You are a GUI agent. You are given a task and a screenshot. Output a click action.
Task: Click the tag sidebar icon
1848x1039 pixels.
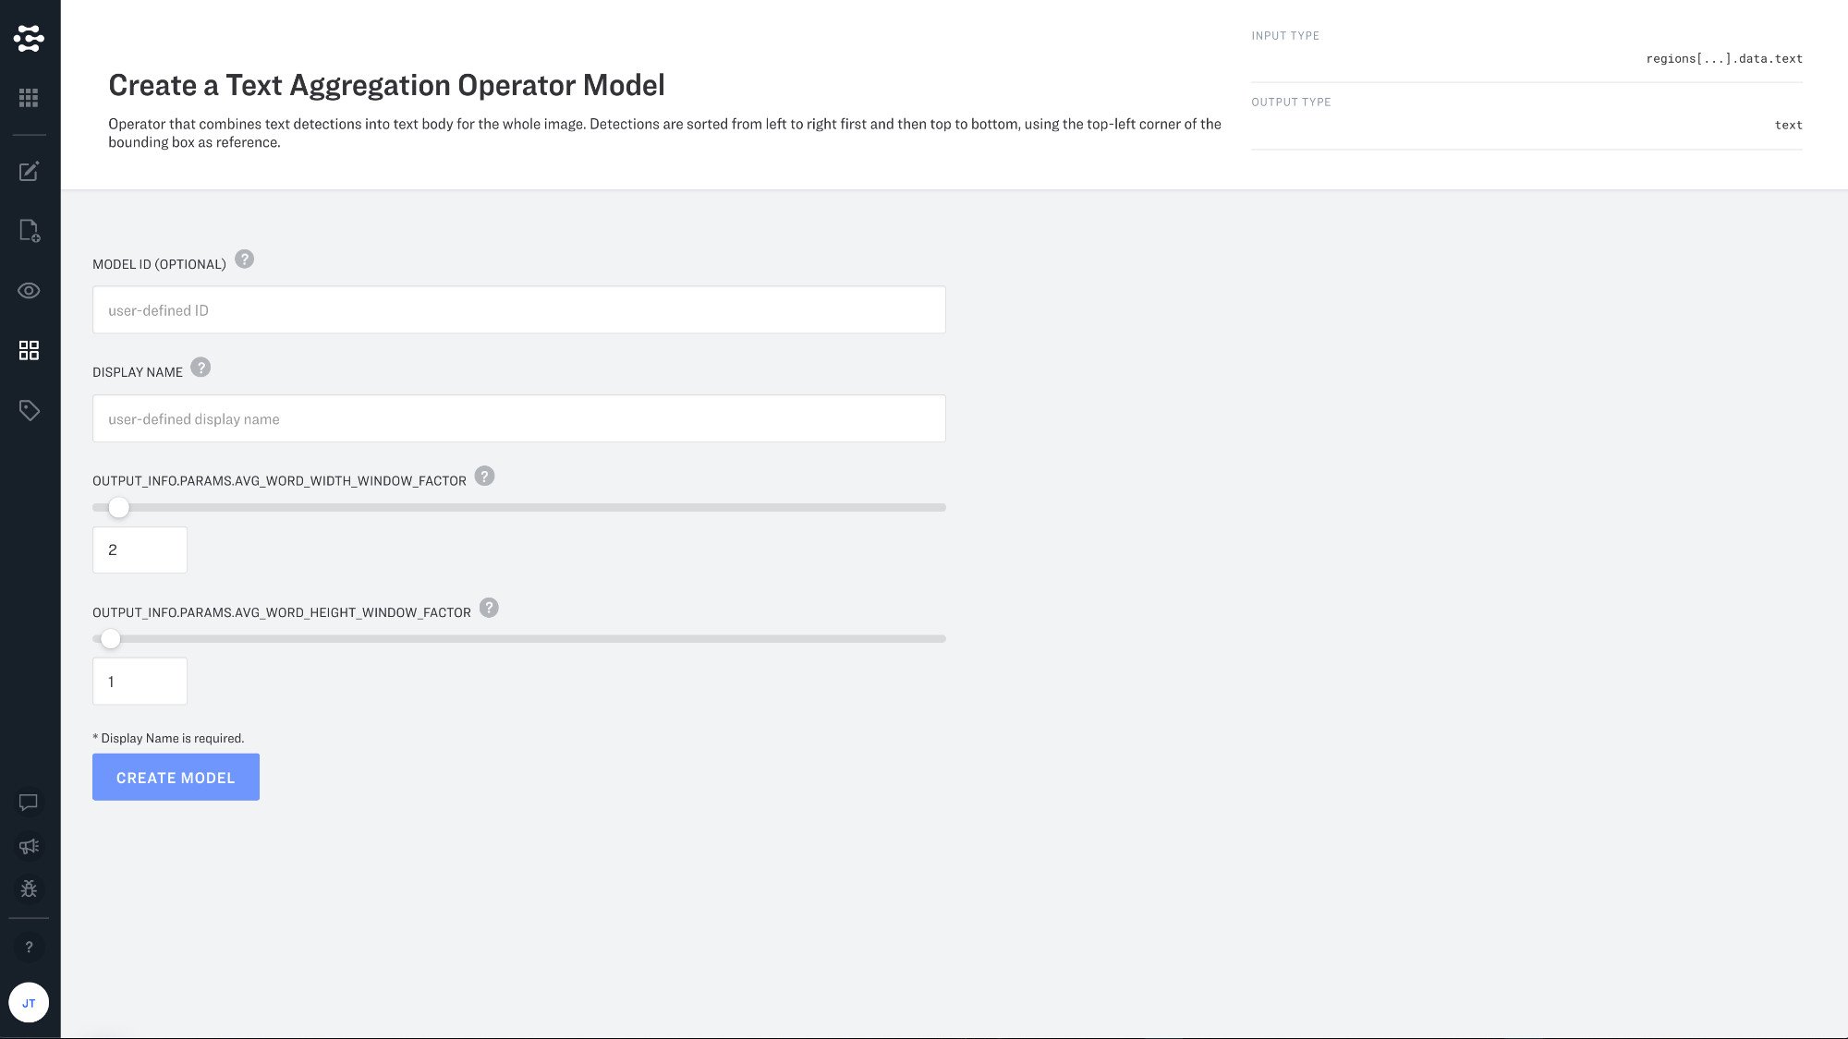click(x=29, y=410)
